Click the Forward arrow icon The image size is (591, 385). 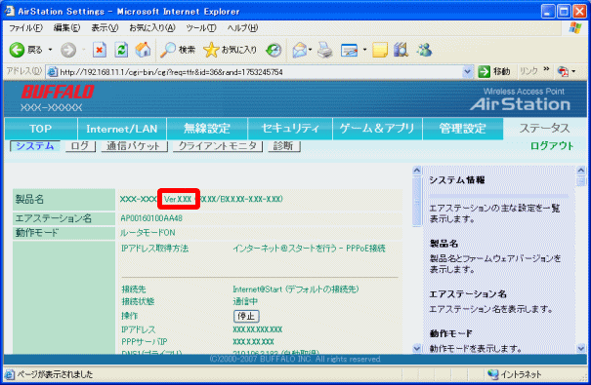(x=68, y=50)
